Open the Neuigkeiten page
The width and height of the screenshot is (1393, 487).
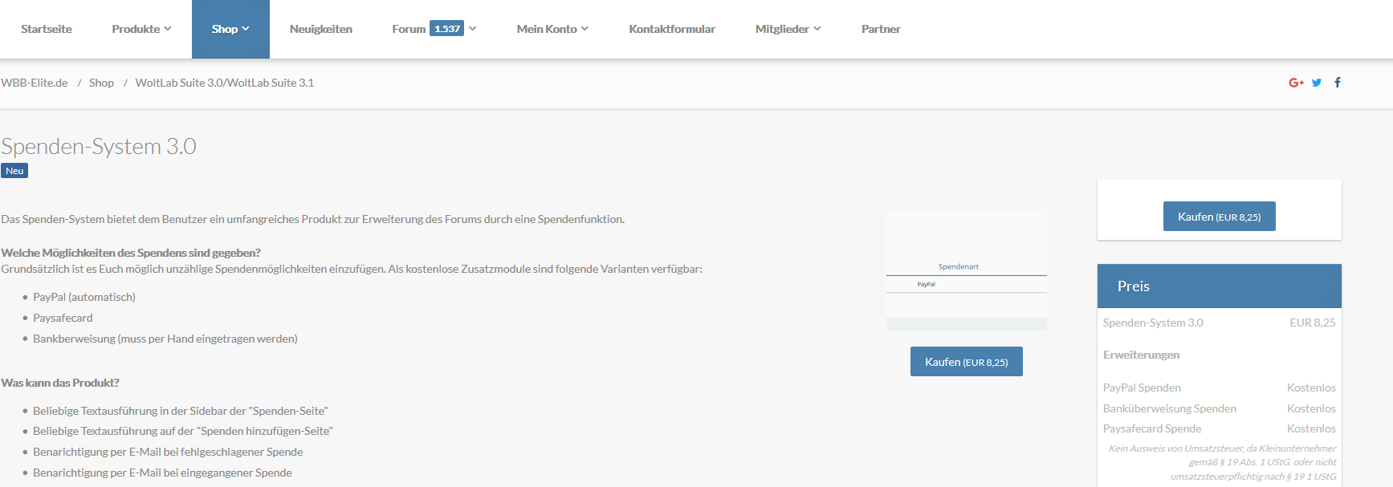click(321, 29)
